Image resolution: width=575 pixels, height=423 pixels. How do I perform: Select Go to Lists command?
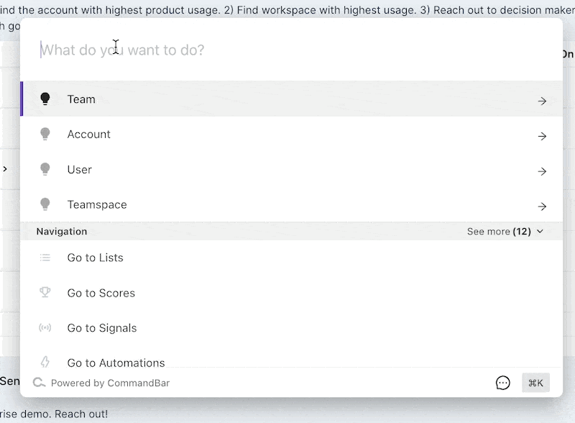coord(96,258)
